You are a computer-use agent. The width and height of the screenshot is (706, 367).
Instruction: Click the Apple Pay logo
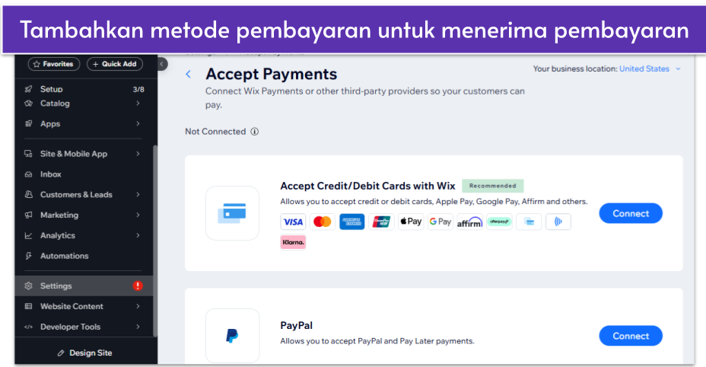pos(411,222)
